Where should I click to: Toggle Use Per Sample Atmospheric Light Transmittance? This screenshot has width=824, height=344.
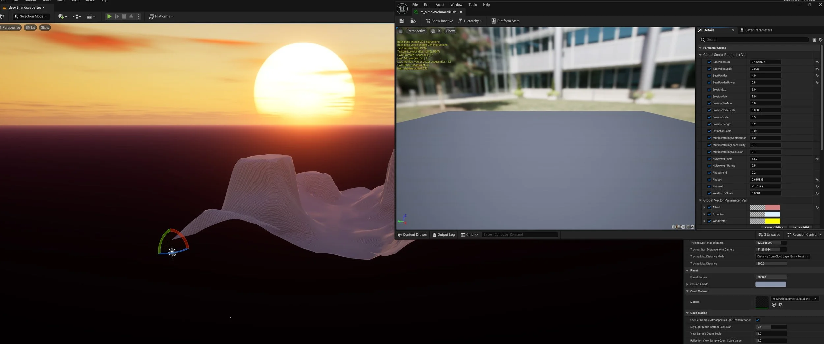point(758,320)
